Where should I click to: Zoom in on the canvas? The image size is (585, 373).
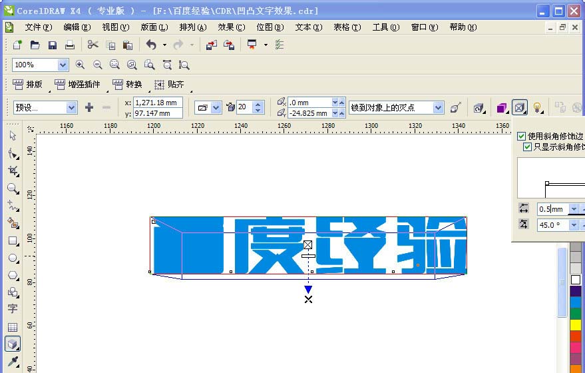pos(80,65)
